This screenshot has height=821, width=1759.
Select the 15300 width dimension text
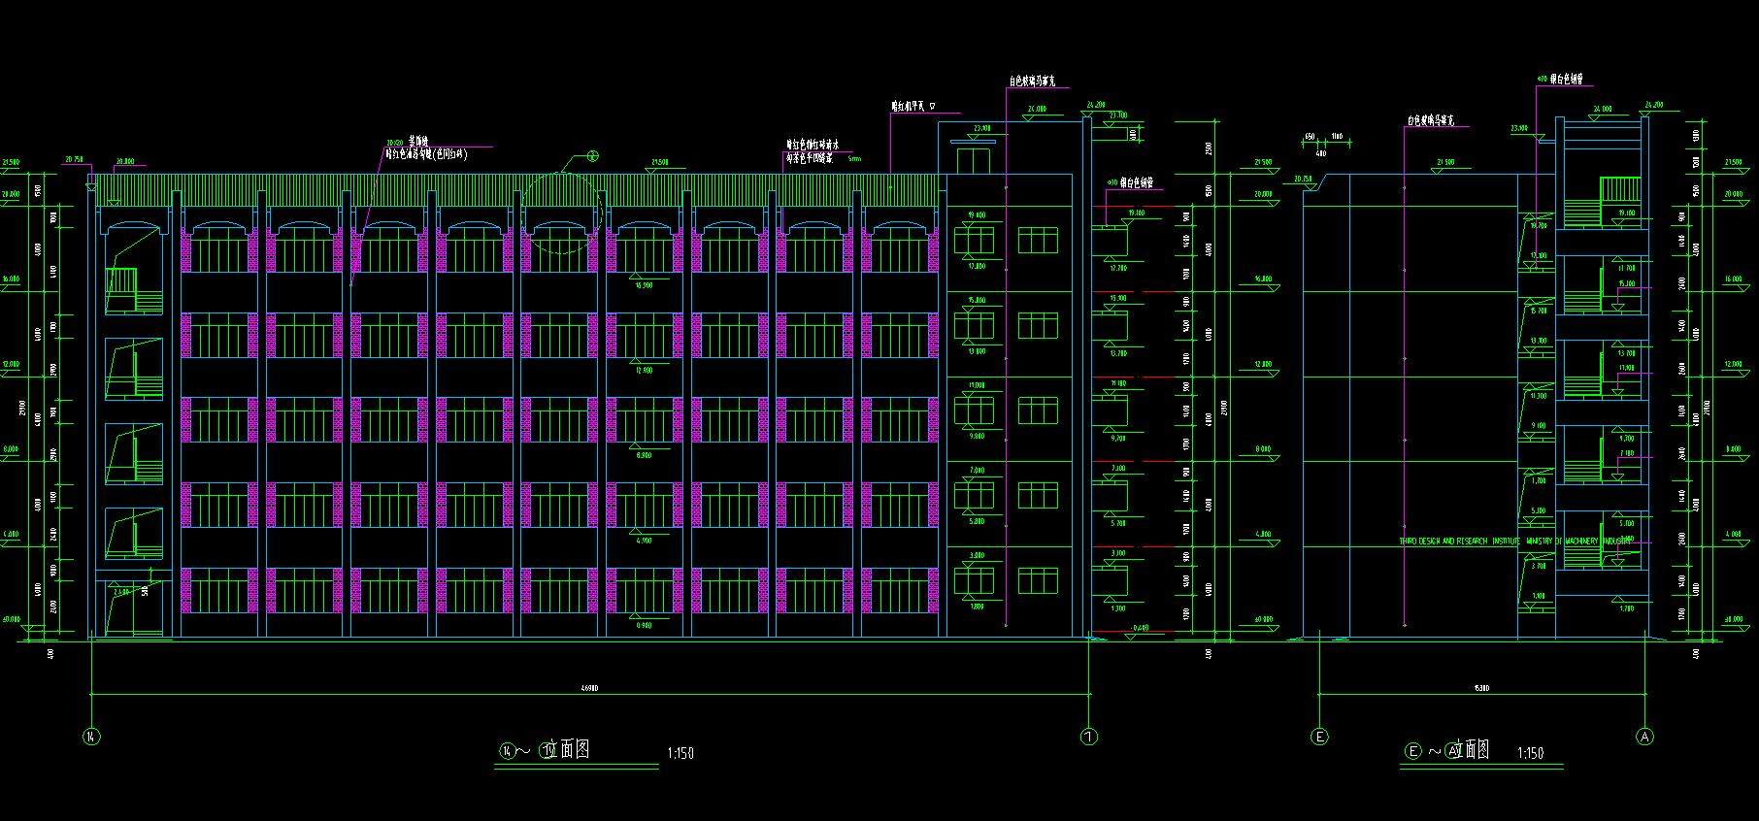click(1481, 689)
